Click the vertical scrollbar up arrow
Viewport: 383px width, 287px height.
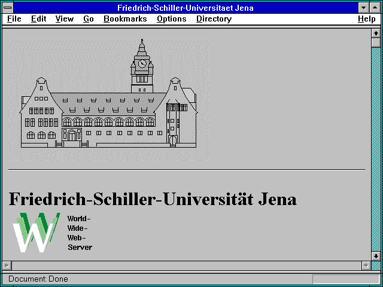point(376,33)
